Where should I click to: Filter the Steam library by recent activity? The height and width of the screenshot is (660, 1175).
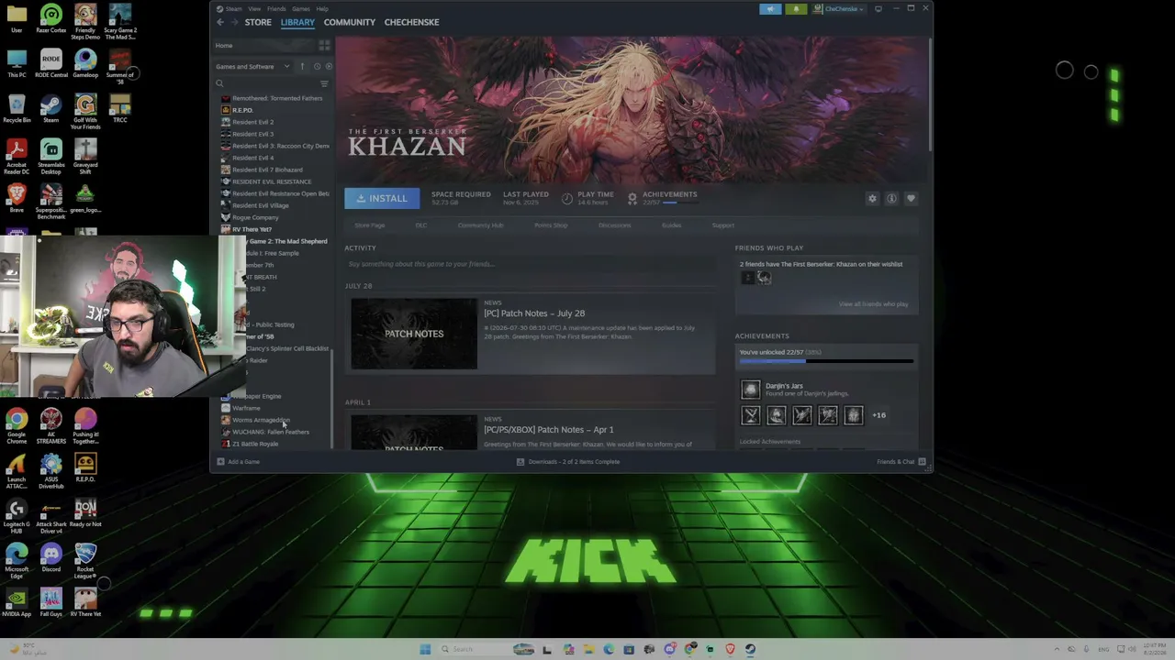(317, 66)
